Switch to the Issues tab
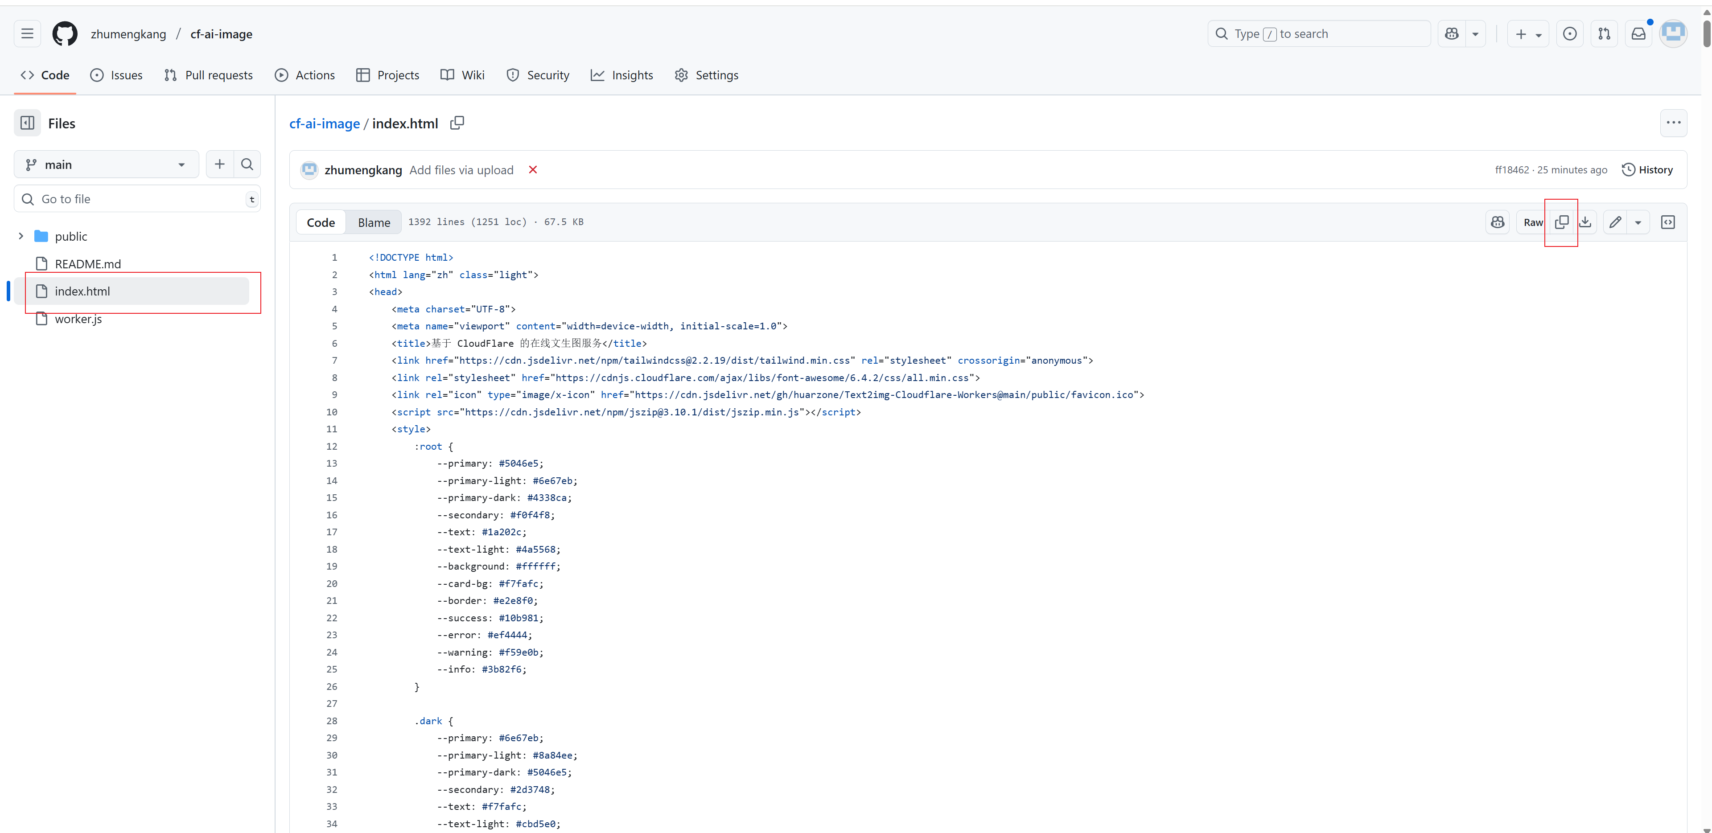The image size is (1712, 833). point(116,75)
